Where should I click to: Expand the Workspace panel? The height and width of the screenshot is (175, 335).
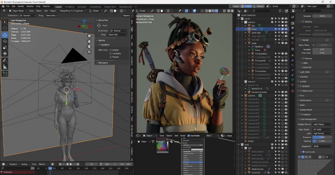103,63
